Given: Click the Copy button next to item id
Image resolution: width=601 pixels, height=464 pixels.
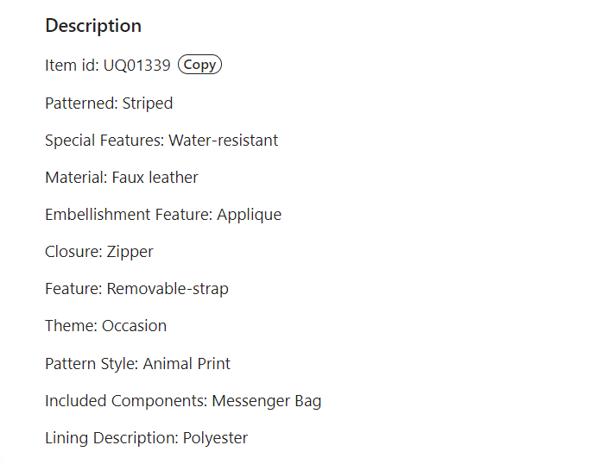Looking at the screenshot, I should point(199,65).
